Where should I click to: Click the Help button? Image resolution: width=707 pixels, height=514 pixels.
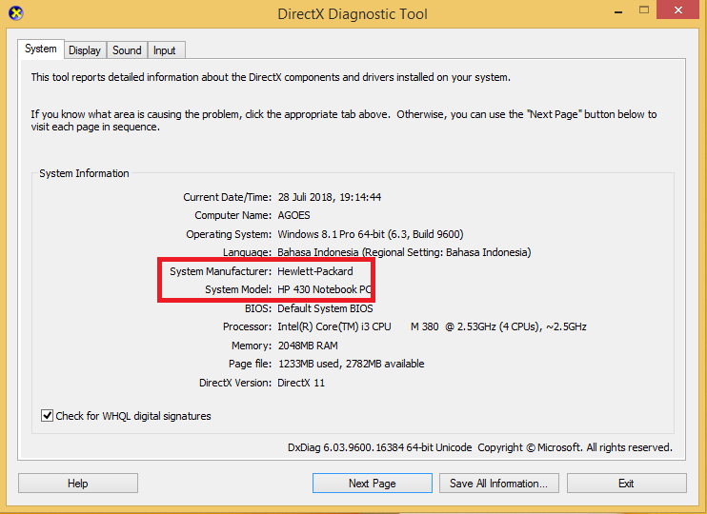78,484
